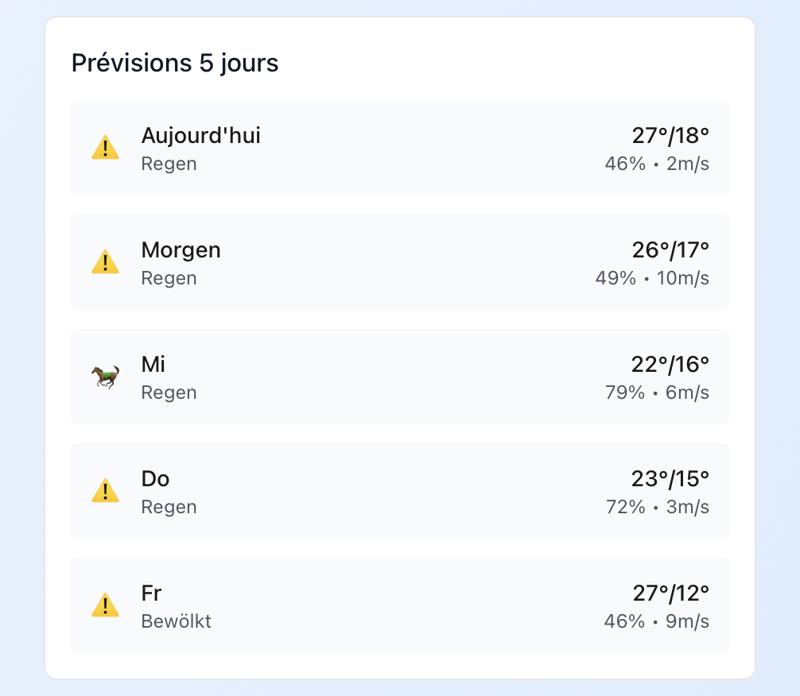Click the Prévisions 5 jours heading
This screenshot has height=696, width=800.
tap(175, 63)
